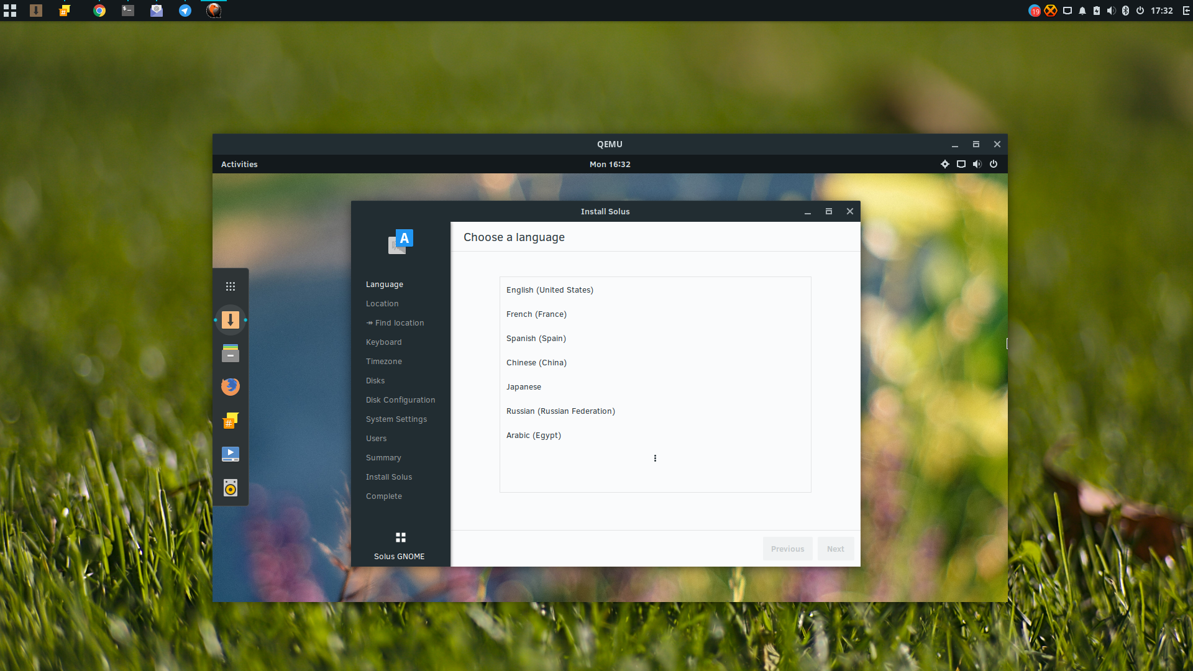The height and width of the screenshot is (671, 1193).
Task: Open host Bluetooth settings
Action: (x=1125, y=11)
